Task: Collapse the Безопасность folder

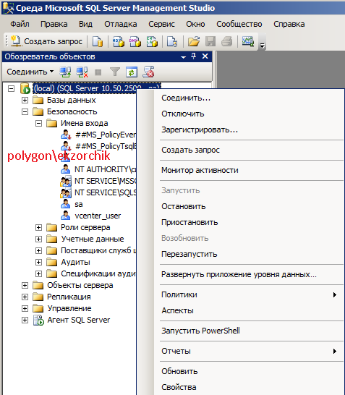Action: (25, 112)
